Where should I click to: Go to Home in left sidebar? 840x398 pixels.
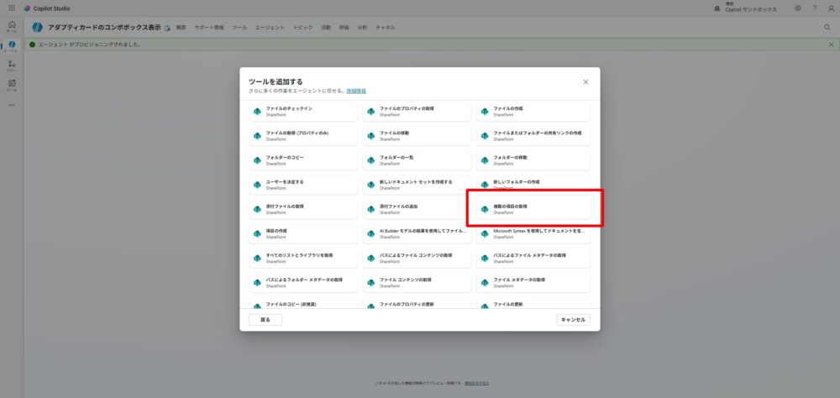point(11,26)
